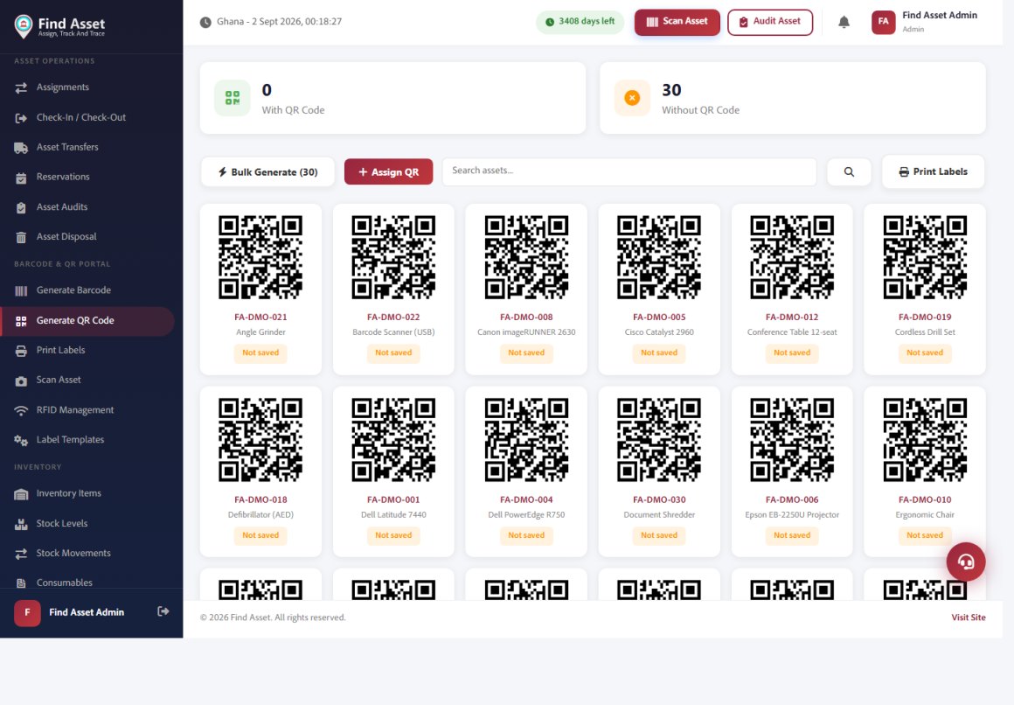Image resolution: width=1014 pixels, height=705 pixels.
Task: Click Bulk Generate (30) button
Action: (x=267, y=172)
